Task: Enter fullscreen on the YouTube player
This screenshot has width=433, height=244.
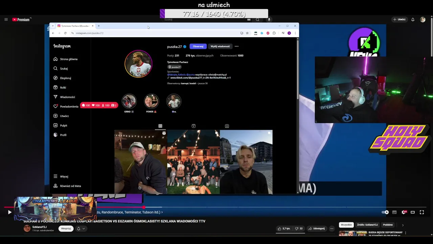Action: point(422,212)
